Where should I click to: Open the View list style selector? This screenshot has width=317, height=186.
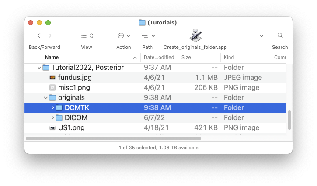point(87,36)
